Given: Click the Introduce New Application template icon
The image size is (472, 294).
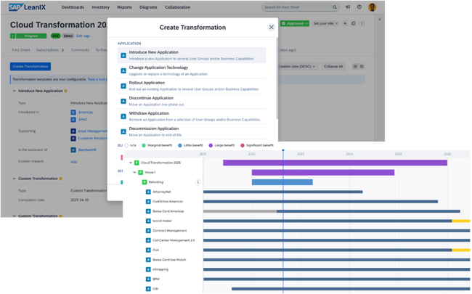Looking at the screenshot, I should [x=123, y=55].
